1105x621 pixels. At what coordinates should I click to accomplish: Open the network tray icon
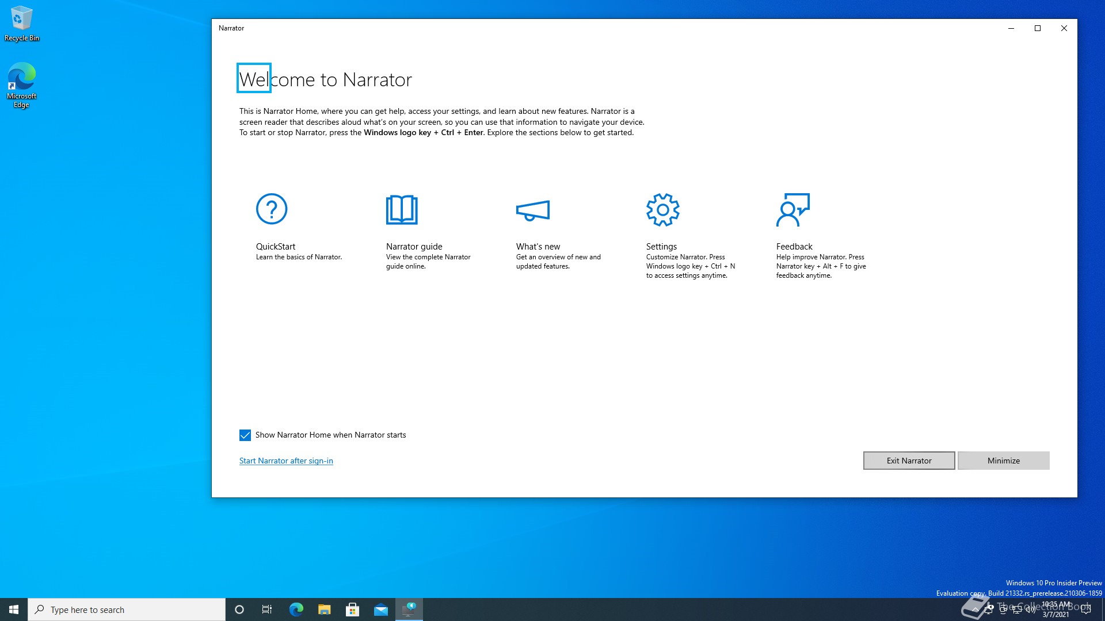click(1017, 609)
